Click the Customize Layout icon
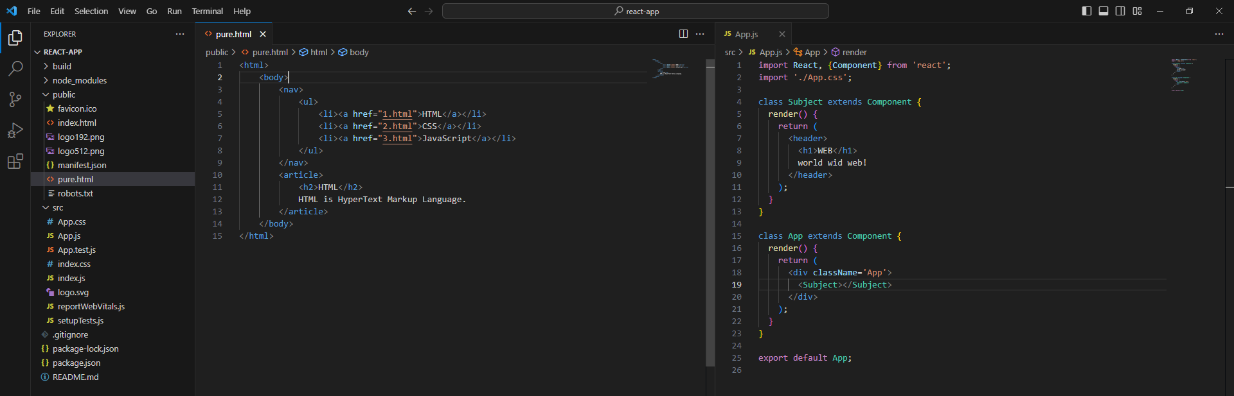The width and height of the screenshot is (1234, 396). pos(1137,11)
